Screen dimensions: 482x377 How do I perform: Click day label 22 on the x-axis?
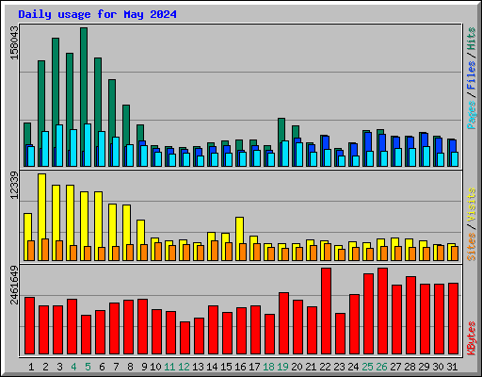325,367
